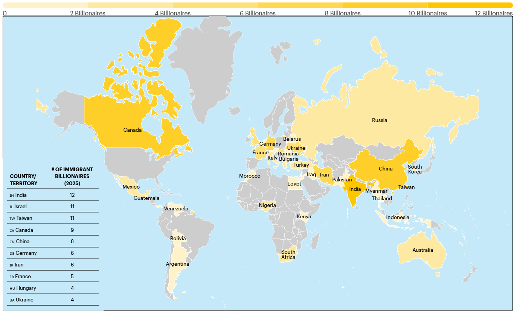
Task: Click the Indonesia label on the map
Action: pyautogui.click(x=397, y=218)
